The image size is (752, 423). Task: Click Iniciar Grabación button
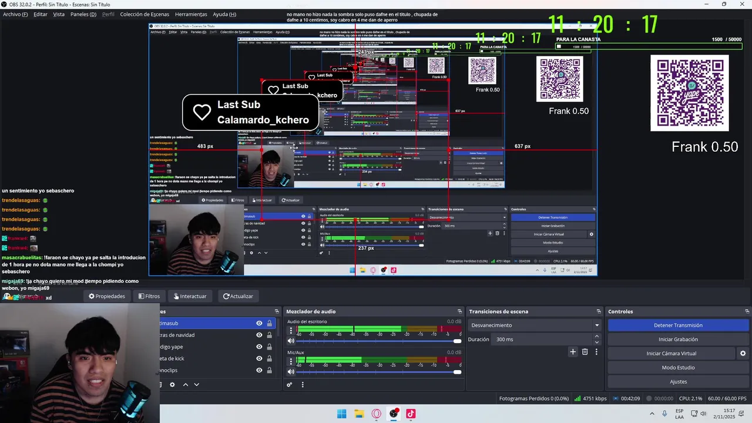coord(678,339)
